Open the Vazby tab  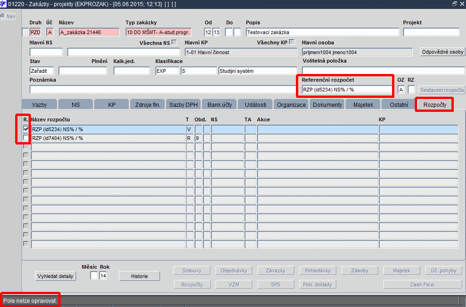point(39,105)
